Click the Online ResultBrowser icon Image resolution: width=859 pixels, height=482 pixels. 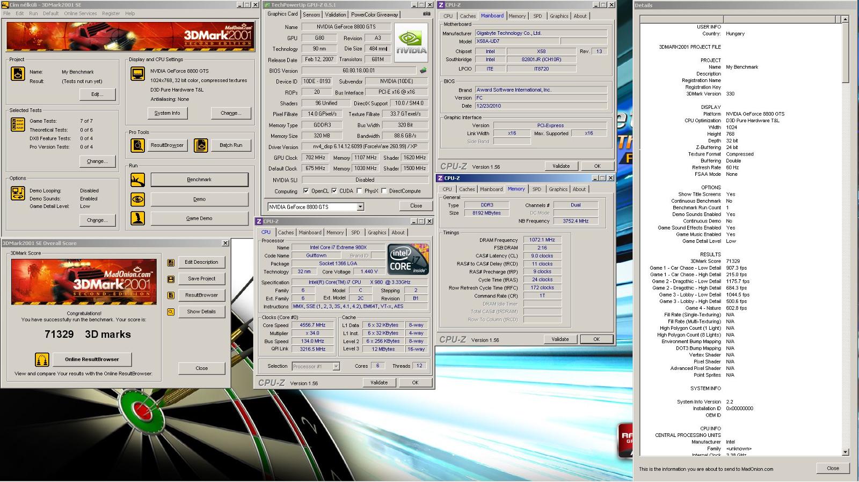pyautogui.click(x=42, y=359)
